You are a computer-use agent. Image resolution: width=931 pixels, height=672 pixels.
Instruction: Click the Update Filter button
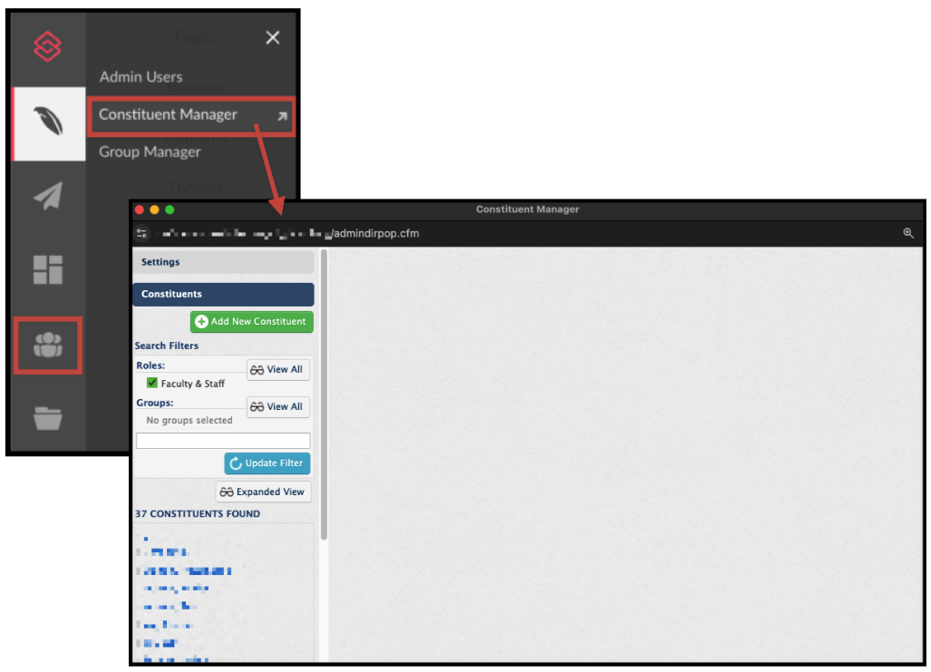[x=267, y=463]
